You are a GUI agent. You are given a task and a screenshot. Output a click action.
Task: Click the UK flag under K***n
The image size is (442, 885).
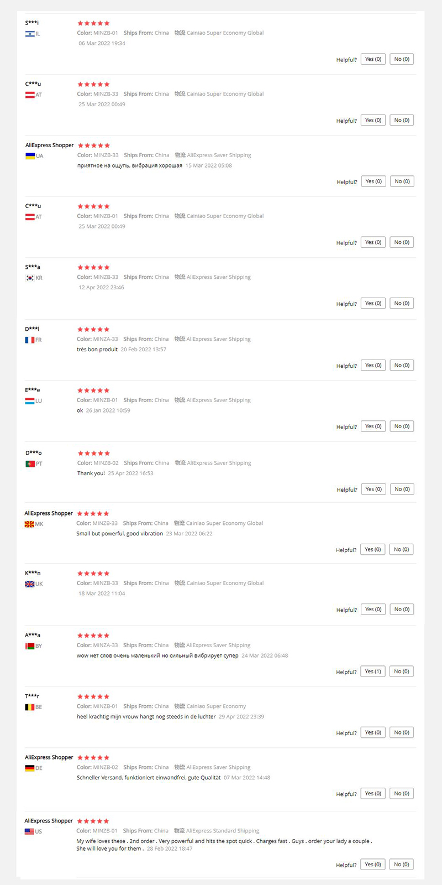tap(30, 584)
